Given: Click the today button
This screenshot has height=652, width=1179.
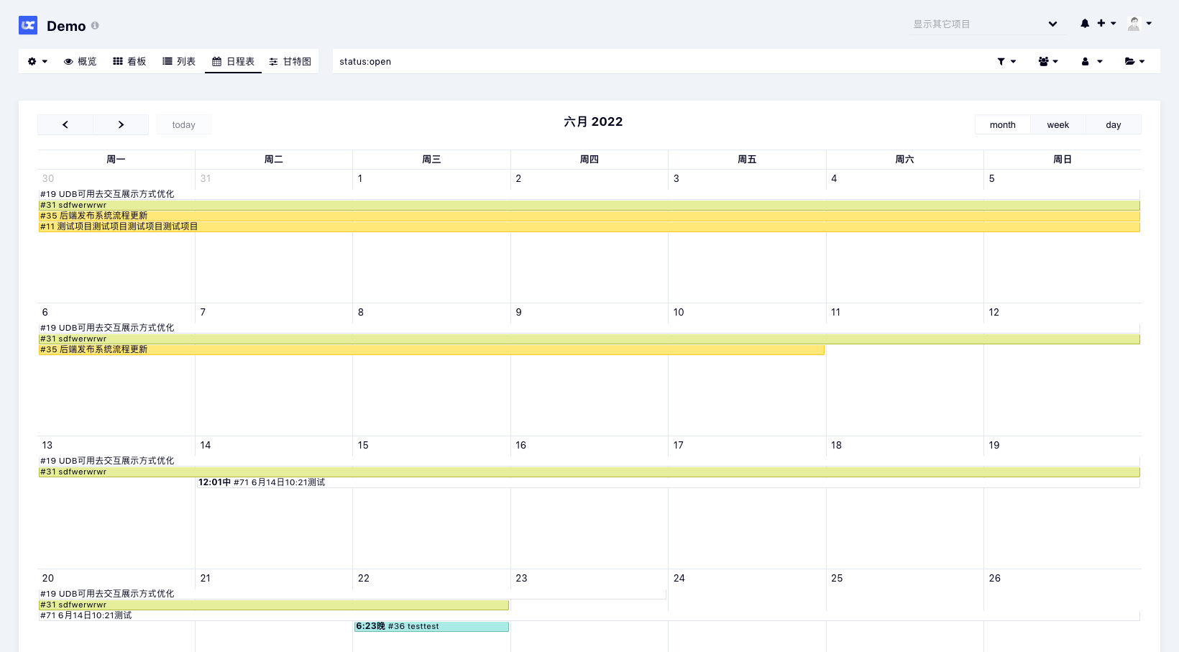Looking at the screenshot, I should (x=184, y=124).
